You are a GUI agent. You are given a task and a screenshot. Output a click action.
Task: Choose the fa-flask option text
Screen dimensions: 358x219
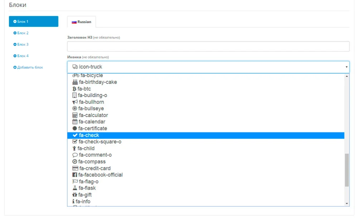87,188
